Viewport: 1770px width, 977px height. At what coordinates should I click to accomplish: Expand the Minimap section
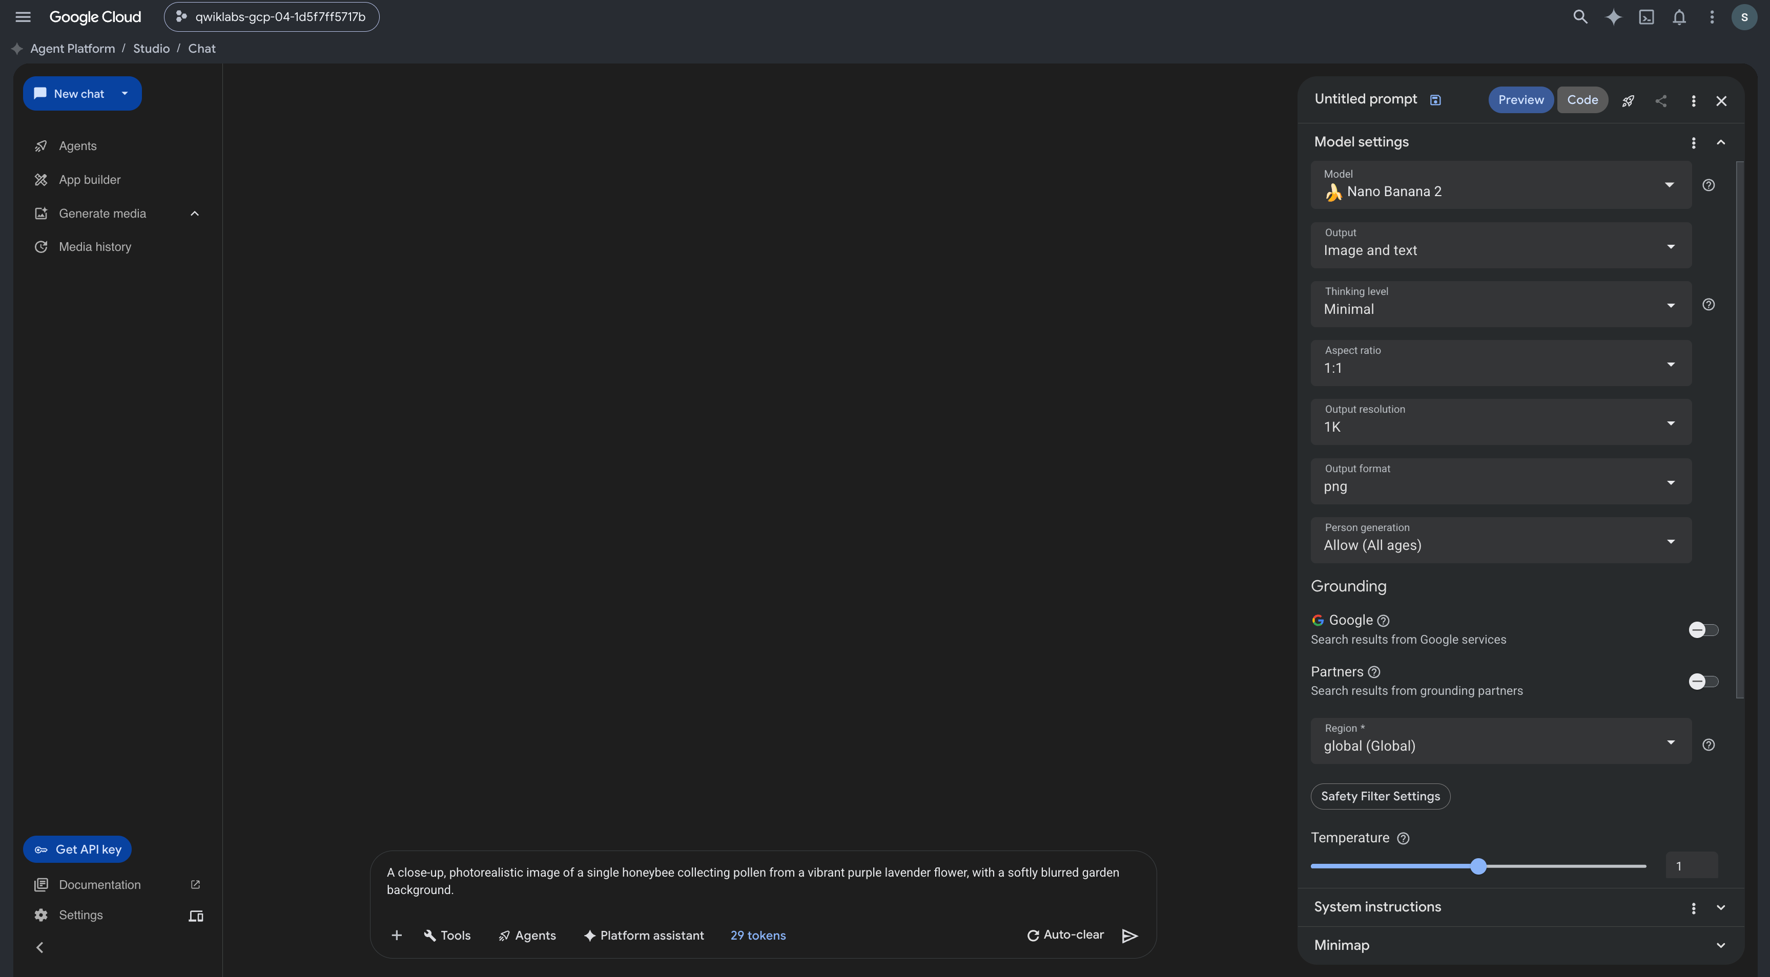1721,945
